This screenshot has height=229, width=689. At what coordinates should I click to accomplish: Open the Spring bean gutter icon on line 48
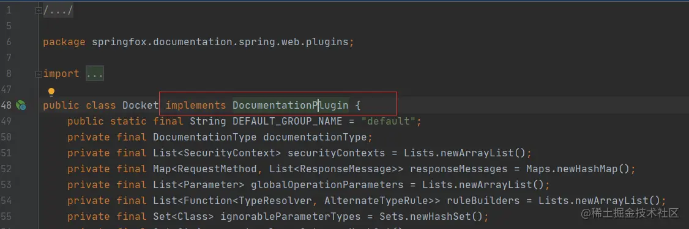[x=21, y=105]
